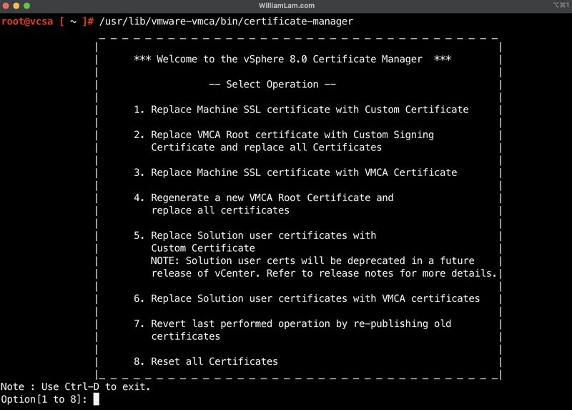
Task: Select option 3 Machine SSL with VMCA Certificate
Action: (295, 172)
